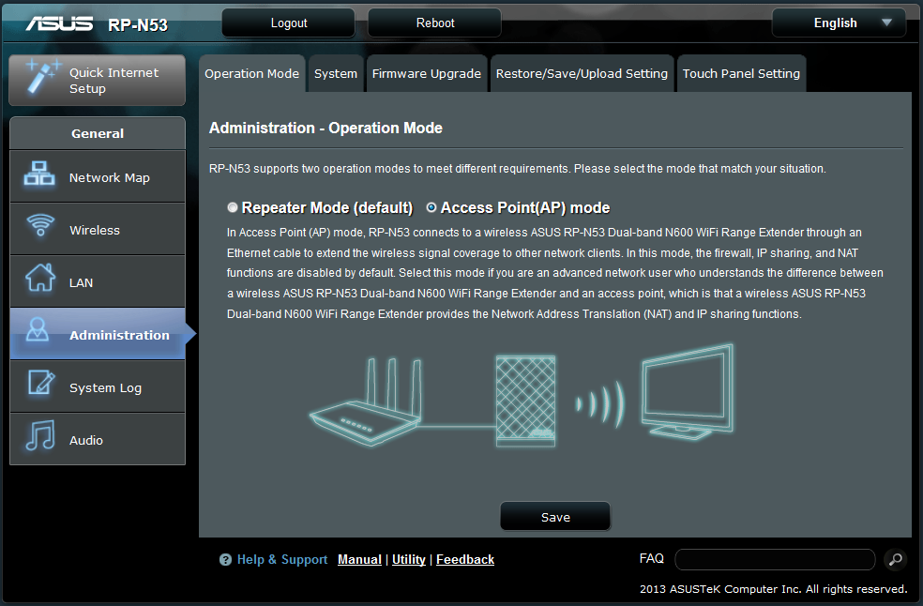
Task: Open the Manual link
Action: 359,559
